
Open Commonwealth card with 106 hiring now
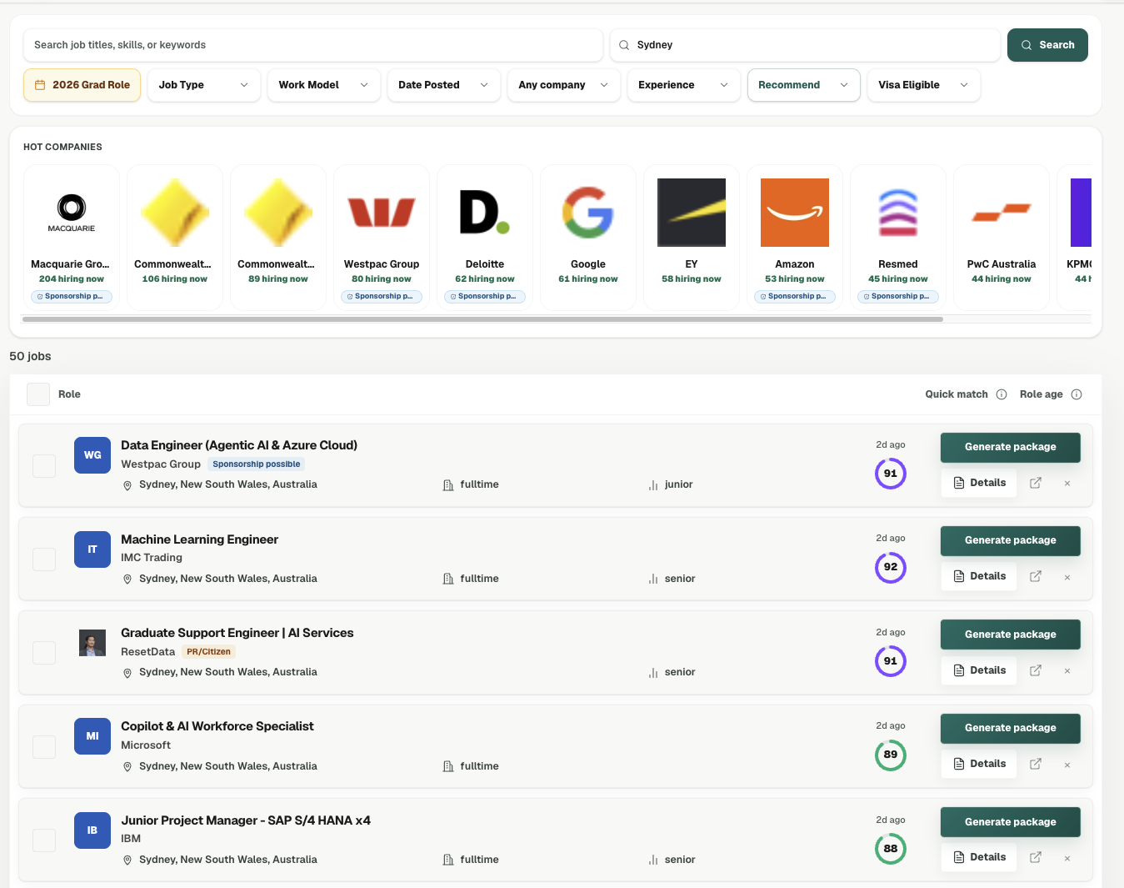(175, 238)
